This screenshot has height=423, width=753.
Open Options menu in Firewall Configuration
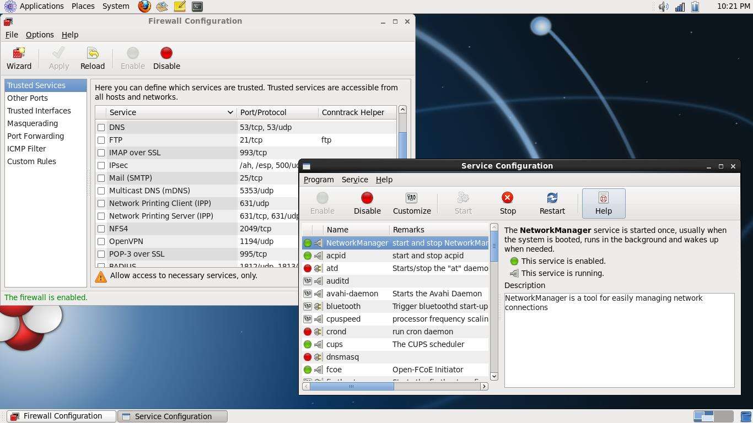point(40,34)
